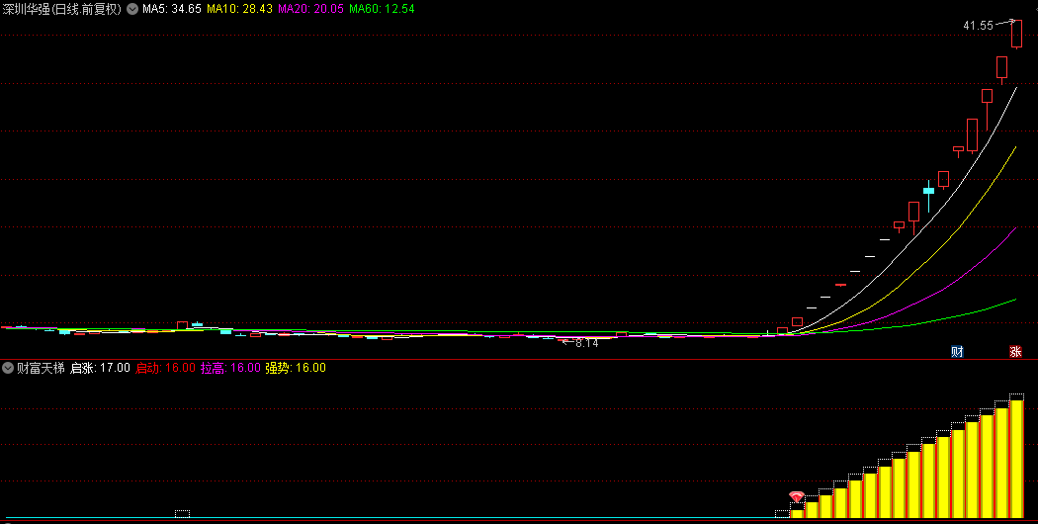
Task: Click the 8.14 low price label
Action: coord(586,343)
